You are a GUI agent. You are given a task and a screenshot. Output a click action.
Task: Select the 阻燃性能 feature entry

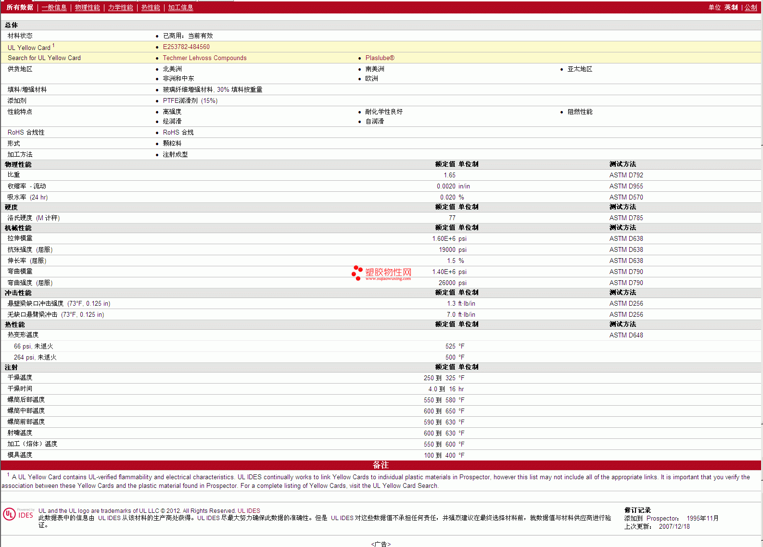click(580, 112)
